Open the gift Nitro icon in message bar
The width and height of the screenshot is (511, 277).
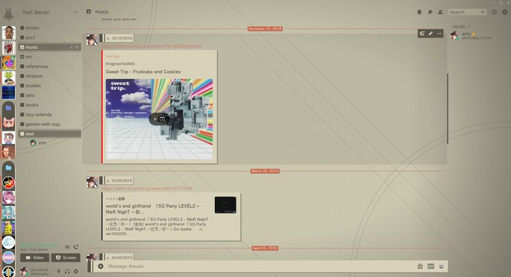pos(420,267)
